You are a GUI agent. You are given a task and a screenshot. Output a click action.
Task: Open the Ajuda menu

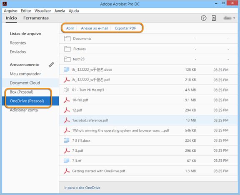coord(74,11)
